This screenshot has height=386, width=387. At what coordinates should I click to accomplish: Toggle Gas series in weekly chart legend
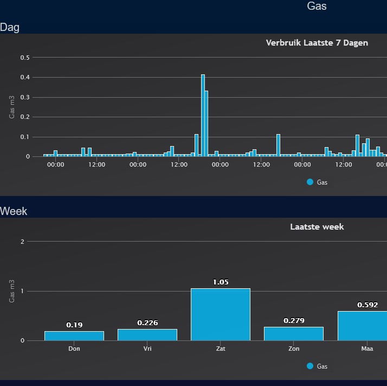tap(317, 366)
